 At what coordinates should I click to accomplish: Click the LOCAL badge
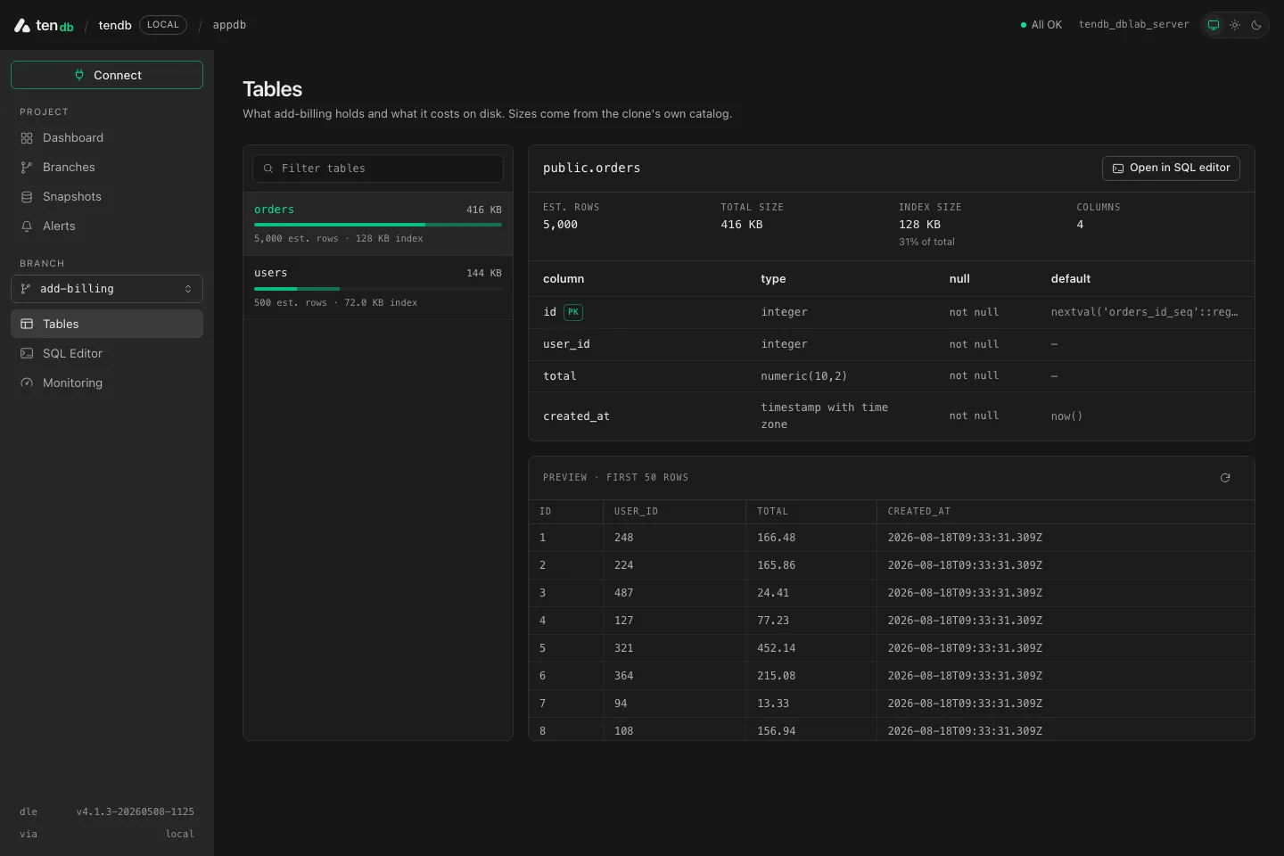click(163, 25)
